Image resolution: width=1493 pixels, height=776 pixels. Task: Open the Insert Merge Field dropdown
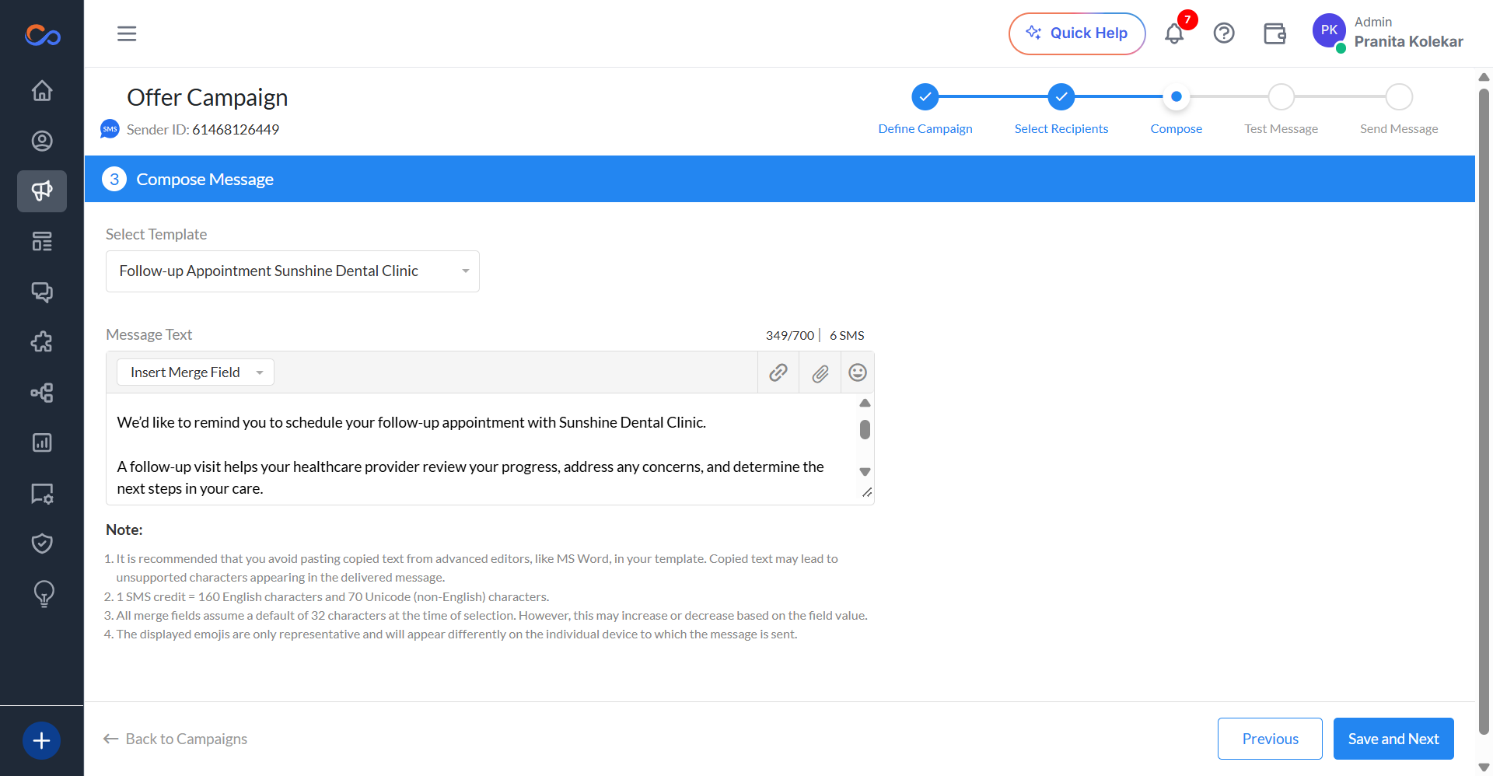point(195,372)
